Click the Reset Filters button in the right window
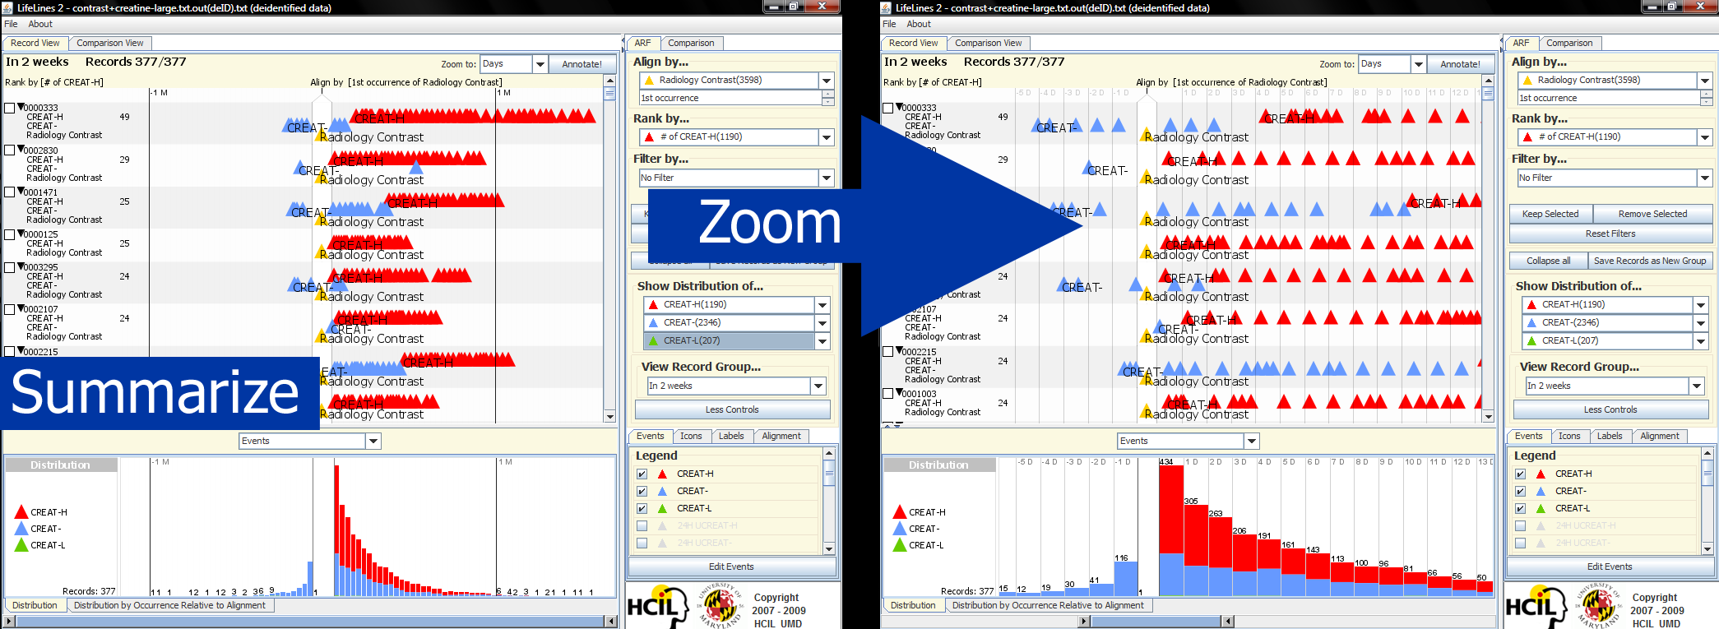Screen dimensions: 1719x629 [x=1610, y=234]
